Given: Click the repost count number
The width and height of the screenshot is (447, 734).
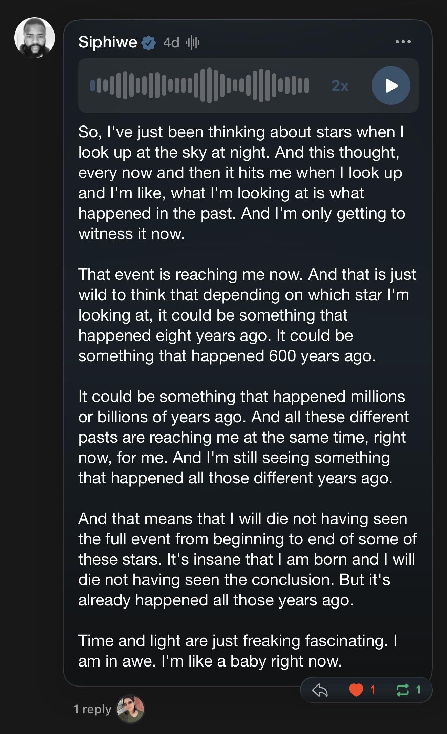Looking at the screenshot, I should click(418, 690).
